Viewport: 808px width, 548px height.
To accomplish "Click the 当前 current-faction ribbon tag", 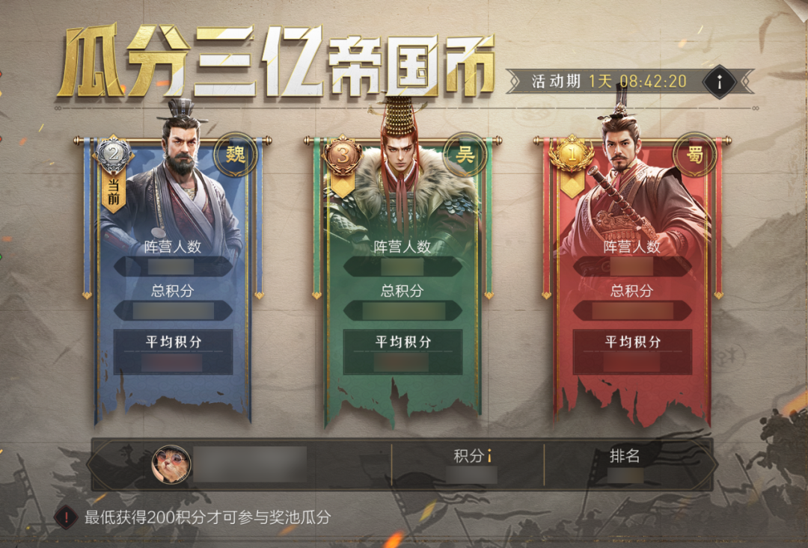I will pyautogui.click(x=114, y=194).
